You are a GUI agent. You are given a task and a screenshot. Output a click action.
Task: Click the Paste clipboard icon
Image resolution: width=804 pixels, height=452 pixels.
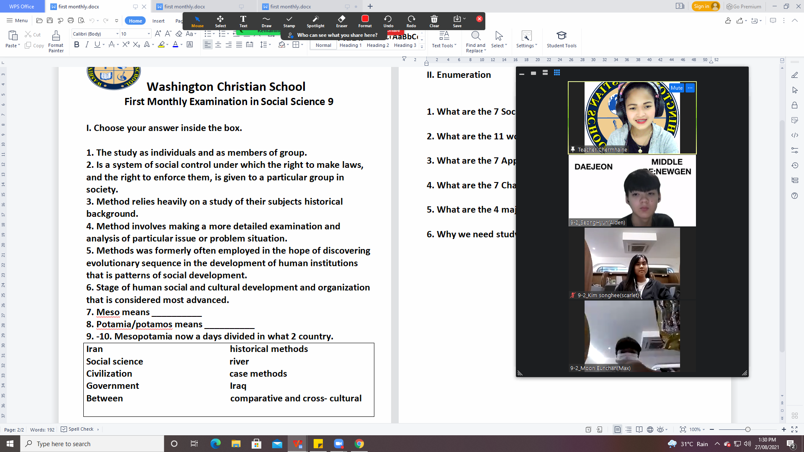pos(13,36)
